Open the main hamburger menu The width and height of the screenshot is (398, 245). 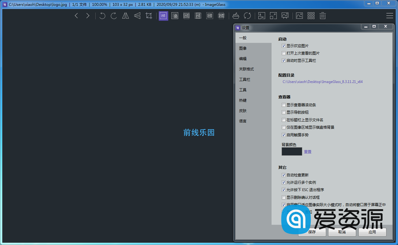coord(389,16)
